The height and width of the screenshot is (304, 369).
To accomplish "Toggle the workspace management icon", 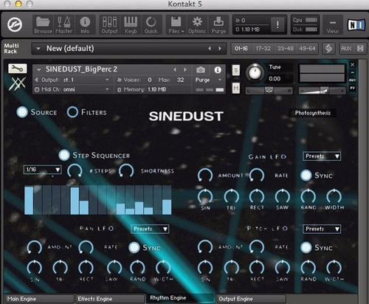I will [329, 49].
